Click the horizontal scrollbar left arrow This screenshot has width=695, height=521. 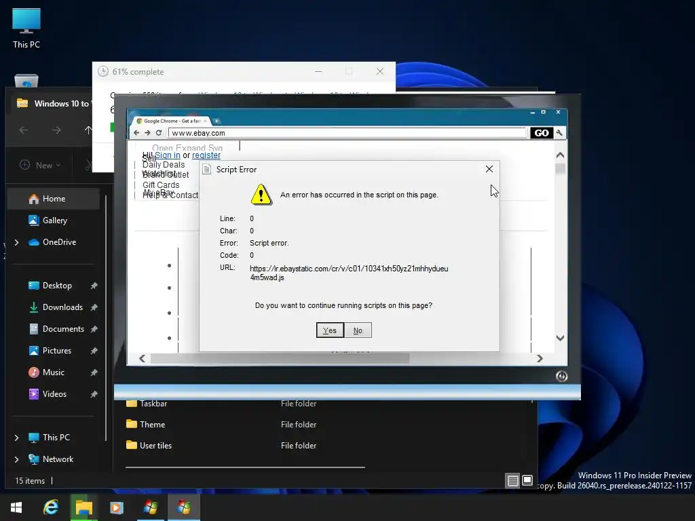coord(142,358)
